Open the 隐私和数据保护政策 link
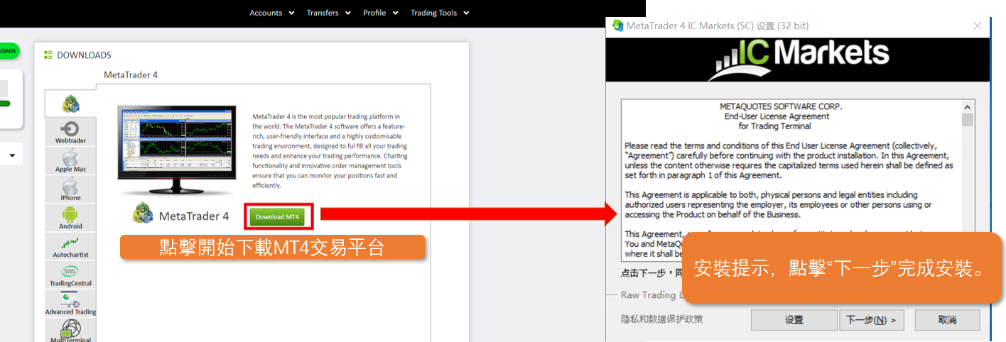 [x=661, y=319]
